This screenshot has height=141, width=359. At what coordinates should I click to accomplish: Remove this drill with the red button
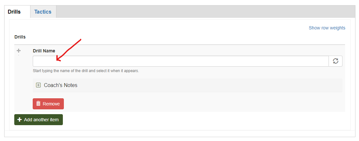pyautogui.click(x=48, y=104)
